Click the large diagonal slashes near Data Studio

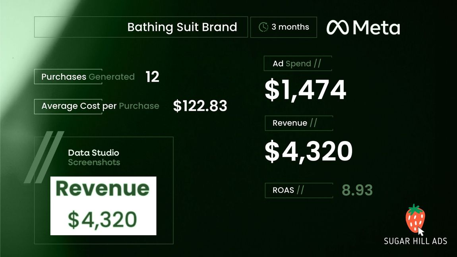point(44,157)
